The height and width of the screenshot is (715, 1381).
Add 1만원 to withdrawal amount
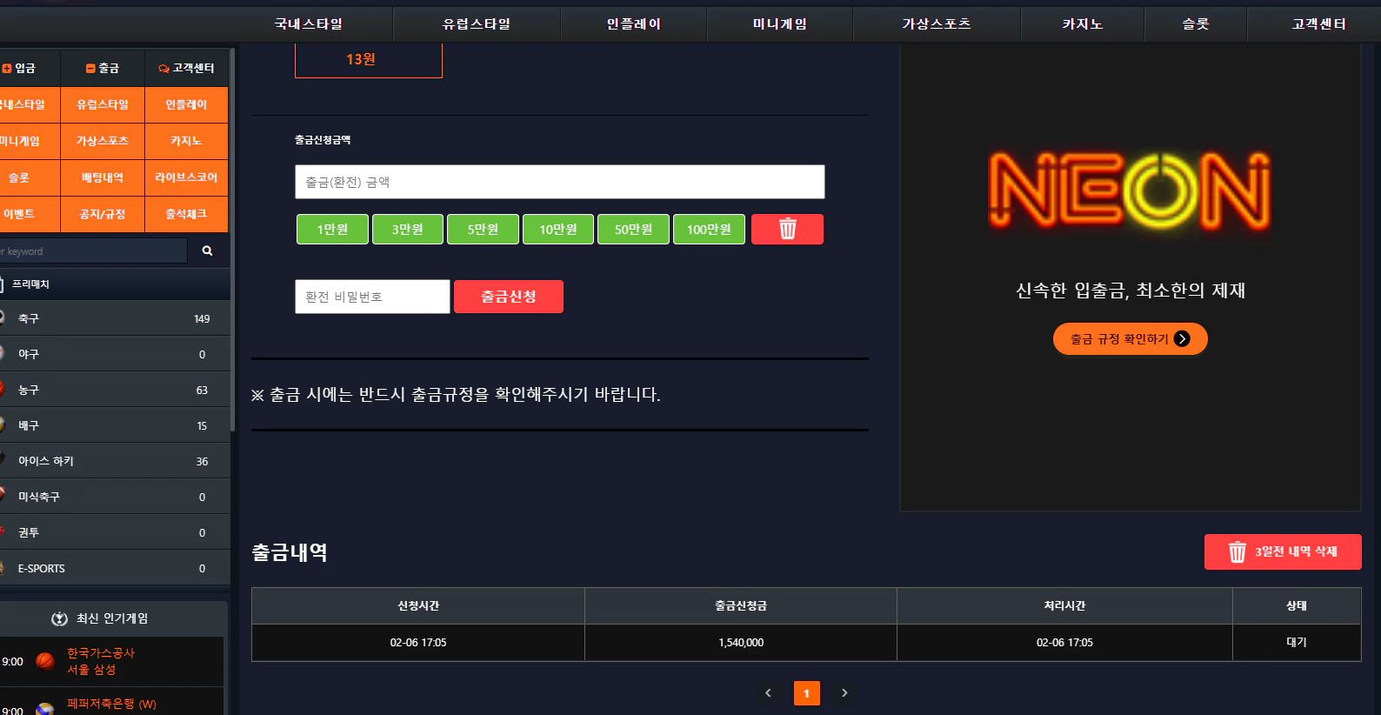[332, 230]
